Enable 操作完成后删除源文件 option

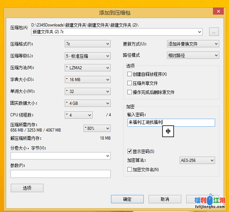(130, 92)
